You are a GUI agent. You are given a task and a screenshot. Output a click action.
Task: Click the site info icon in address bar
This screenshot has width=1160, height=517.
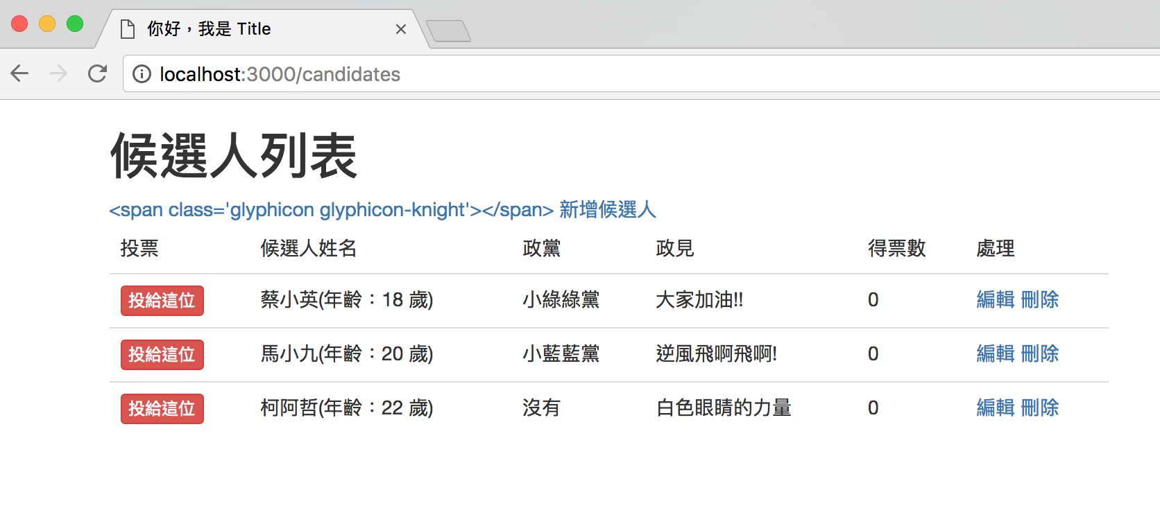[142, 74]
